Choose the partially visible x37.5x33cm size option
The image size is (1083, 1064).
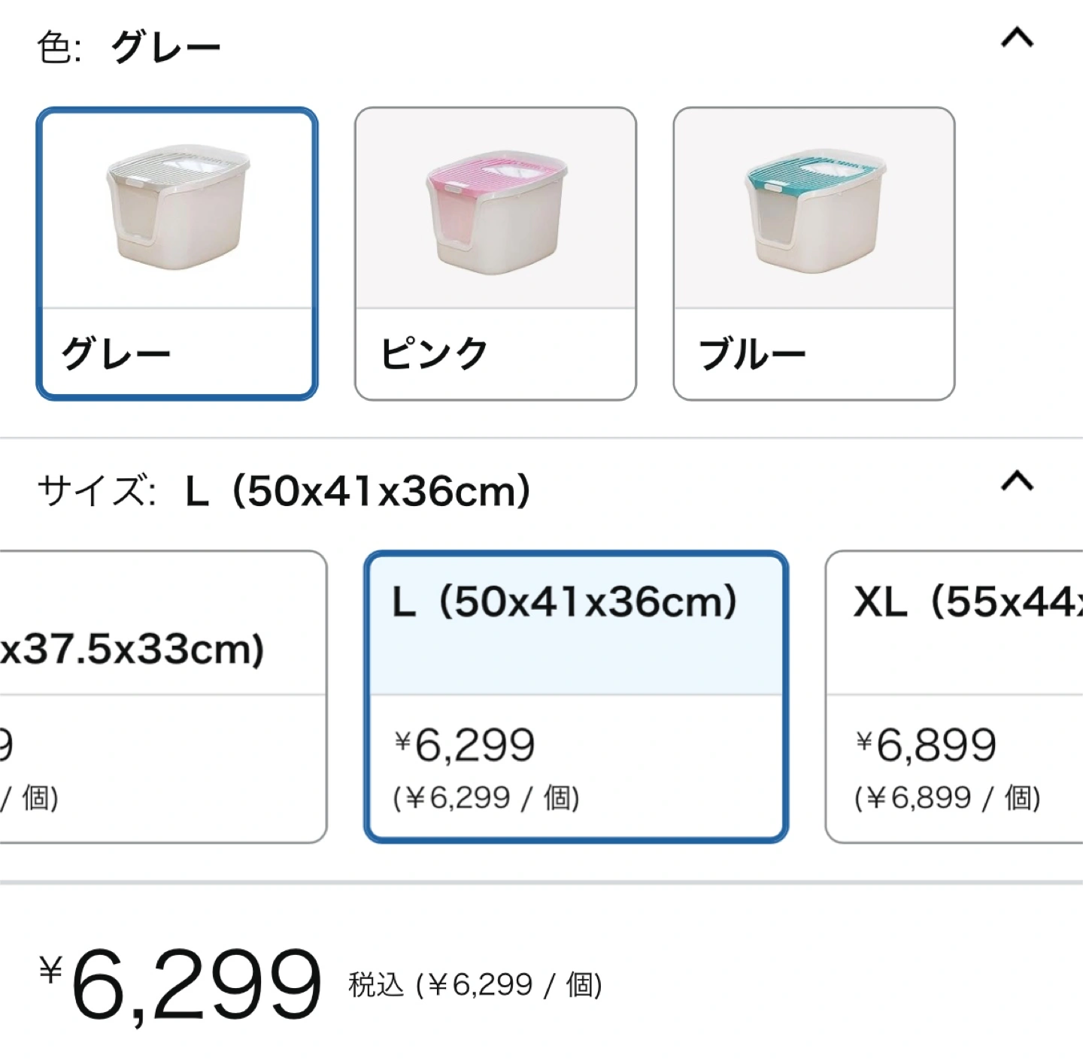163,696
